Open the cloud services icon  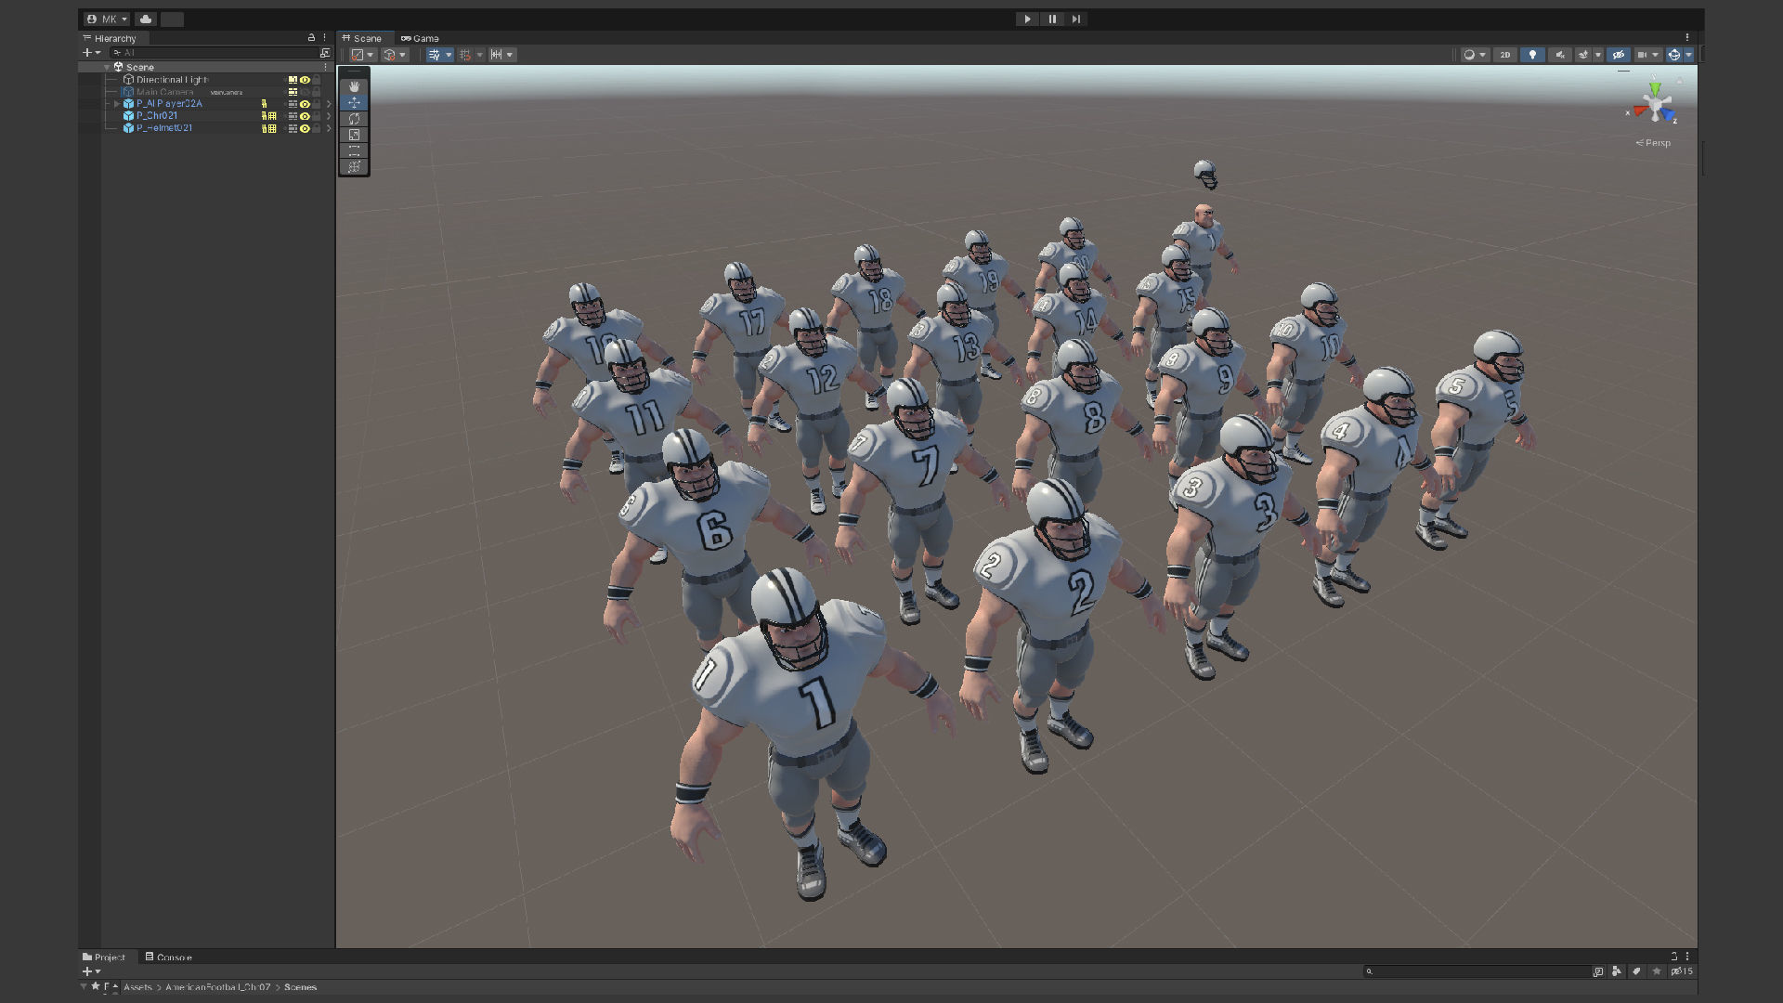point(146,19)
